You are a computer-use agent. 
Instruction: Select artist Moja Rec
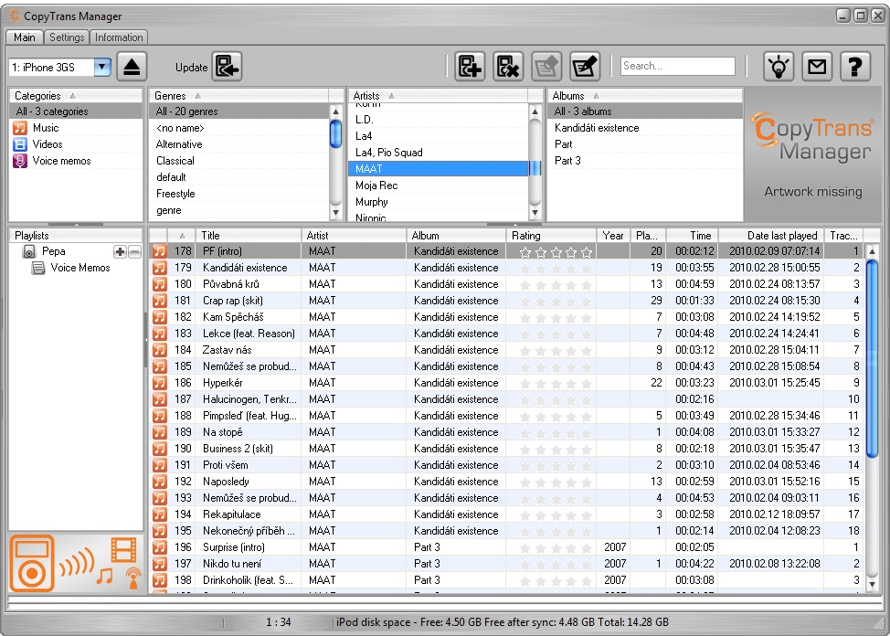click(439, 185)
